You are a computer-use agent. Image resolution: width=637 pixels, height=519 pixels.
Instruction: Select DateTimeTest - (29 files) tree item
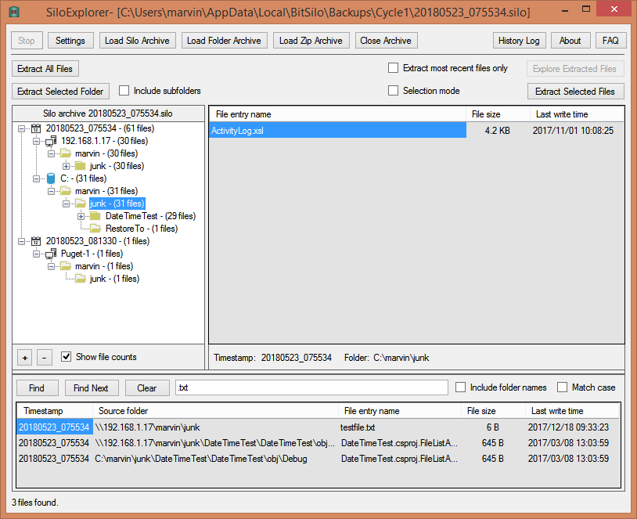click(x=150, y=216)
